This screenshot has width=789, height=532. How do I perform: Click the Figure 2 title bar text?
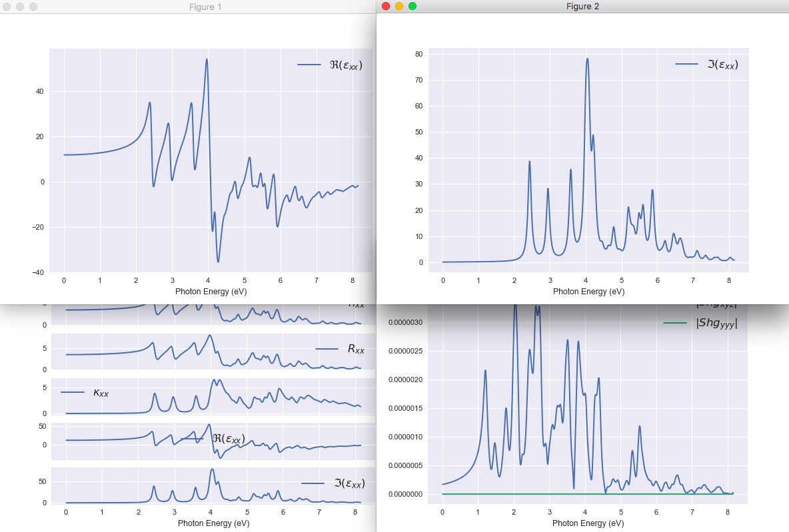coord(582,6)
